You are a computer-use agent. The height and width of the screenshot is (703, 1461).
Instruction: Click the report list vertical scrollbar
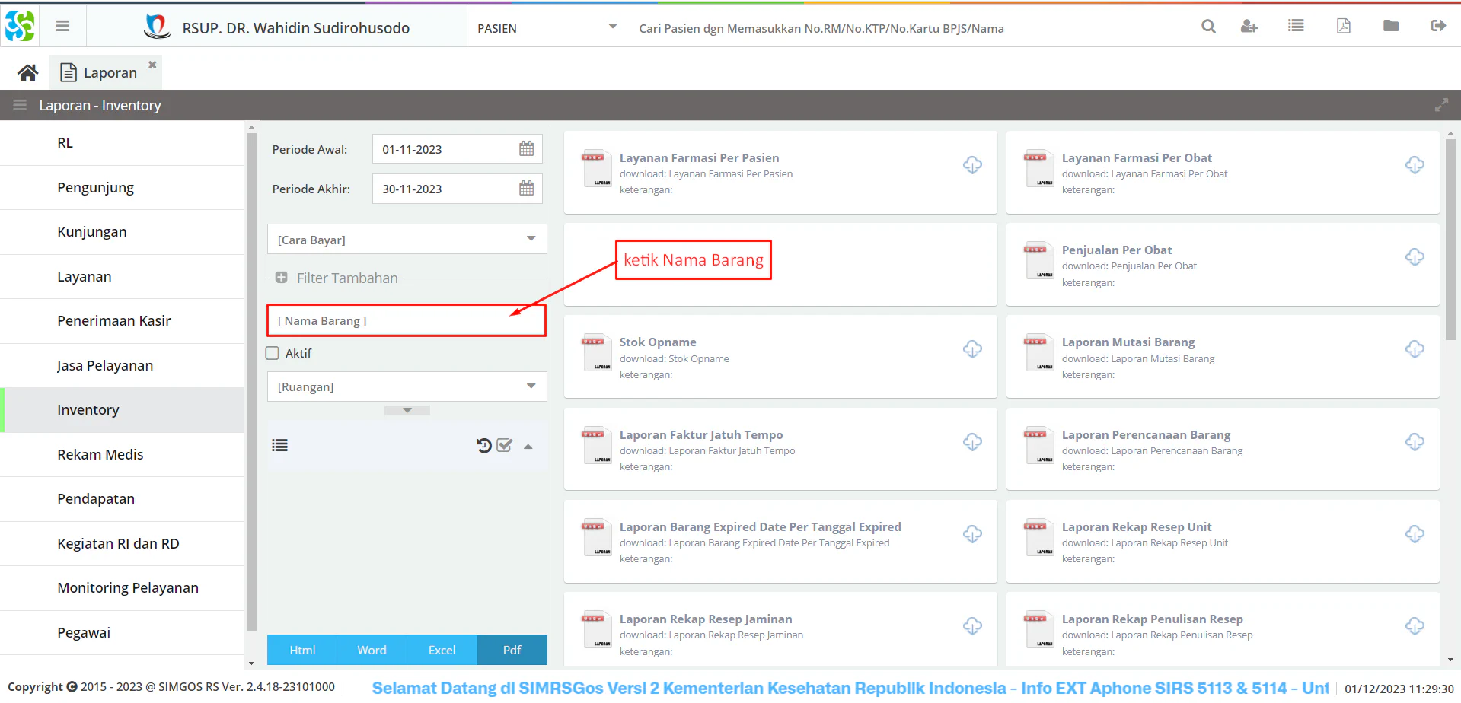(1450, 240)
